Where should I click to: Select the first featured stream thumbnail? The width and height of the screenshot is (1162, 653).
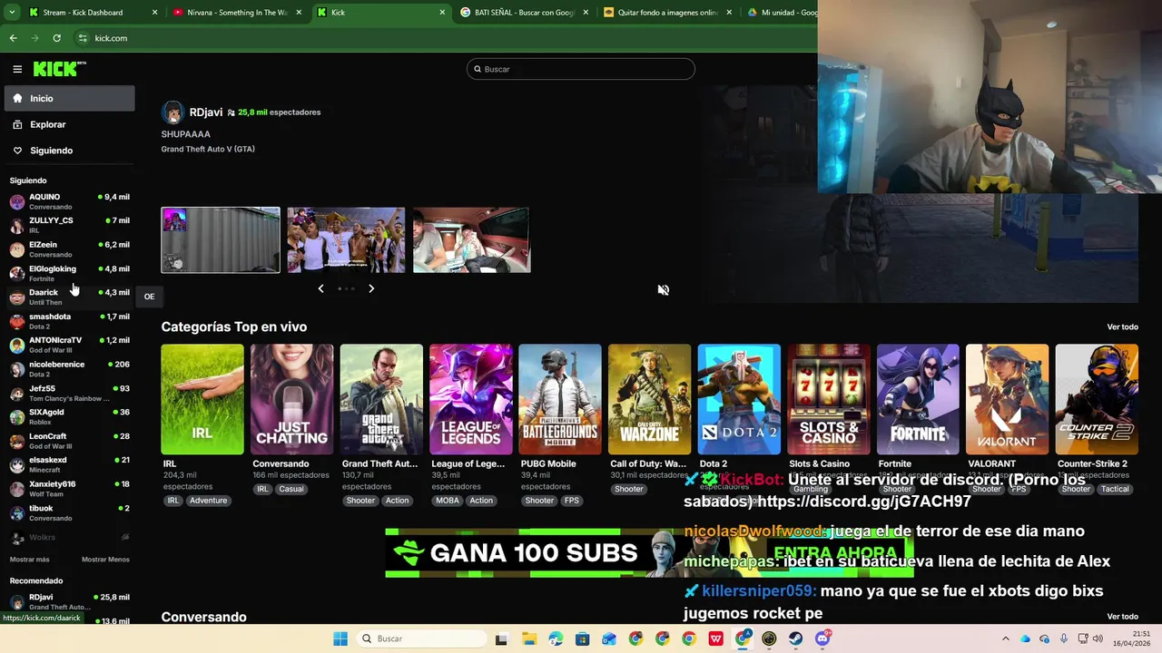pos(221,240)
